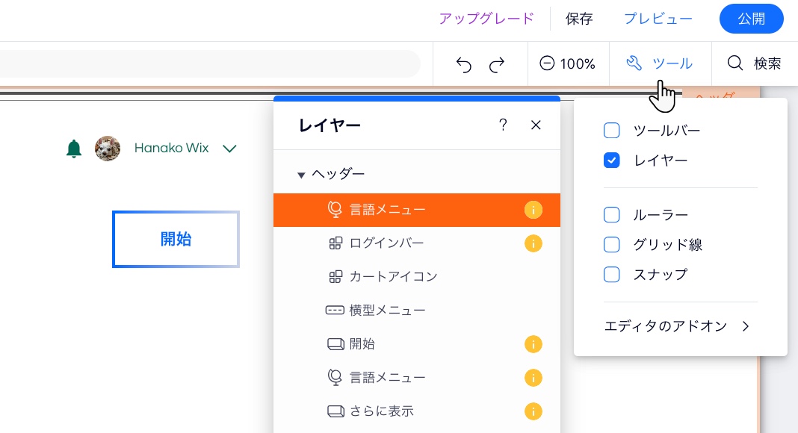Image resolution: width=798 pixels, height=433 pixels.
Task: Enable the グリッド線 checkbox
Action: pyautogui.click(x=611, y=244)
